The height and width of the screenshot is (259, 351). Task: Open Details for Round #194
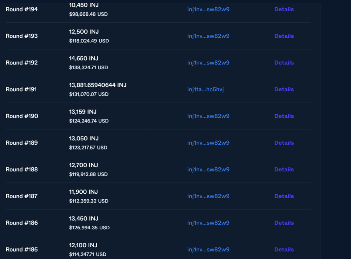pyautogui.click(x=284, y=9)
